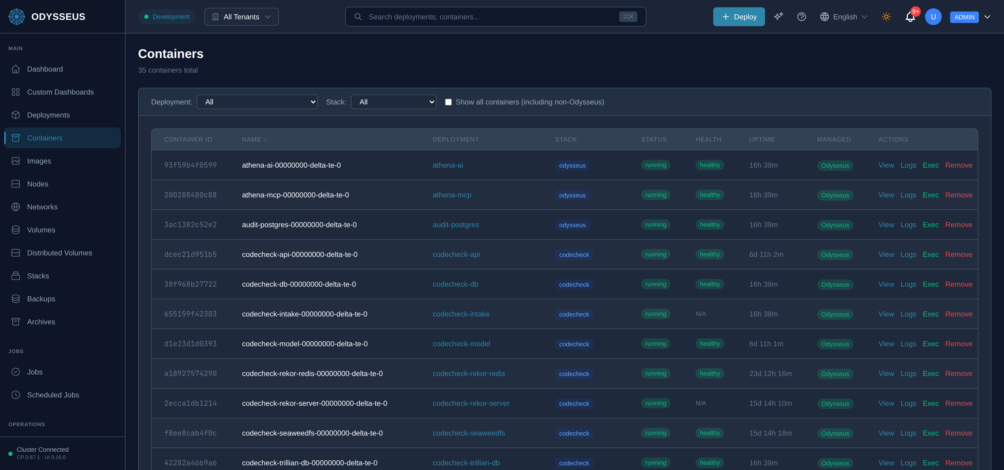The image size is (1004, 470).
Task: Sort by the NAME column header
Action: tap(254, 139)
